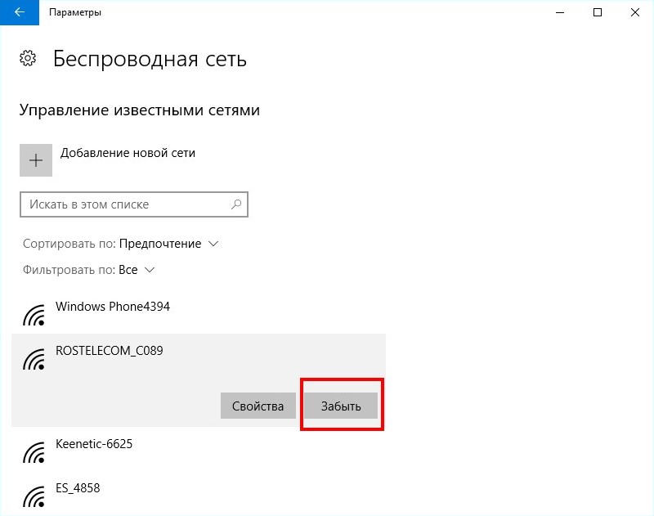Close the Параметры window

click(635, 12)
